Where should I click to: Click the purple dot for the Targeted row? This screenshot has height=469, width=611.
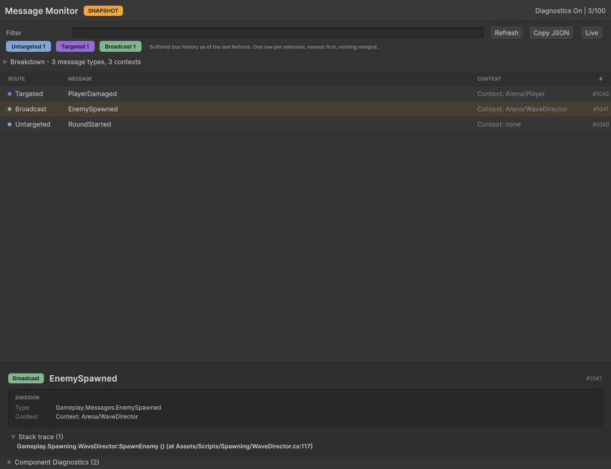[x=10, y=94]
